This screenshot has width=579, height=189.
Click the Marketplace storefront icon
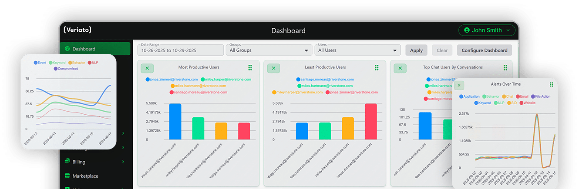(67, 176)
